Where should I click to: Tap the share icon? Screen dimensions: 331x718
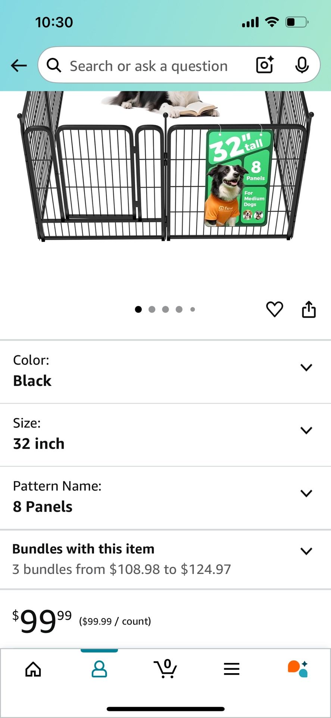tap(309, 309)
